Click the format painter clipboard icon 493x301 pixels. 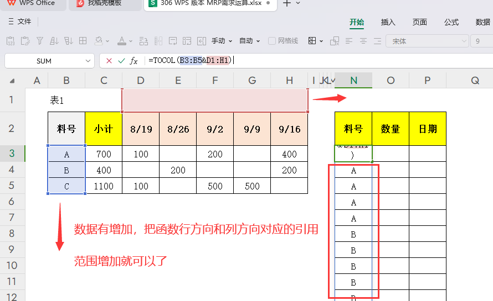tap(25, 41)
